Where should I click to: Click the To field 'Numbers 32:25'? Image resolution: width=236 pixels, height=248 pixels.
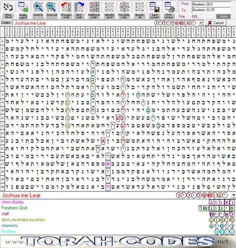211,10
